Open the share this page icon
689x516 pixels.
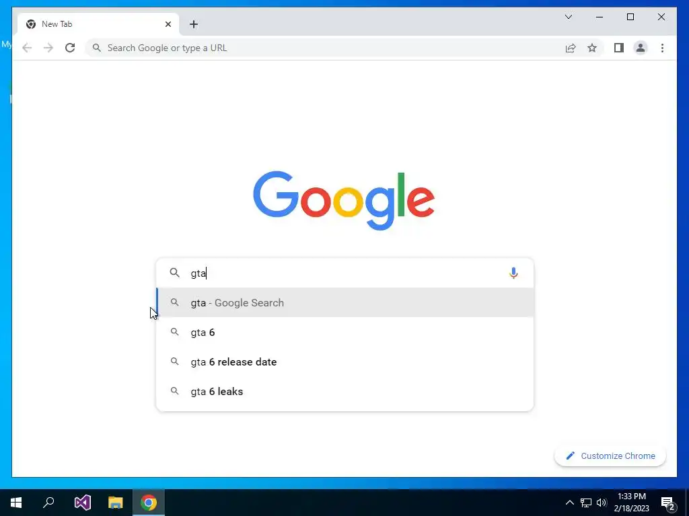pos(571,48)
